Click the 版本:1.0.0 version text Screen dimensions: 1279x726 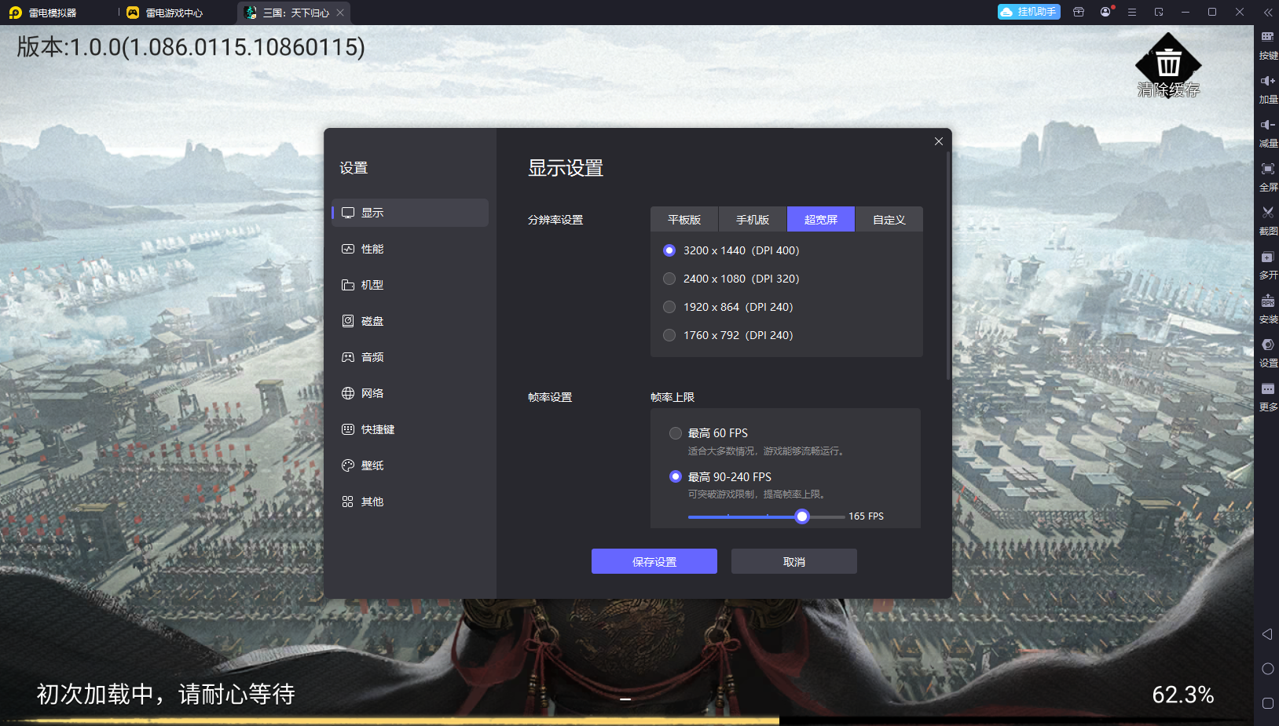[191, 47]
